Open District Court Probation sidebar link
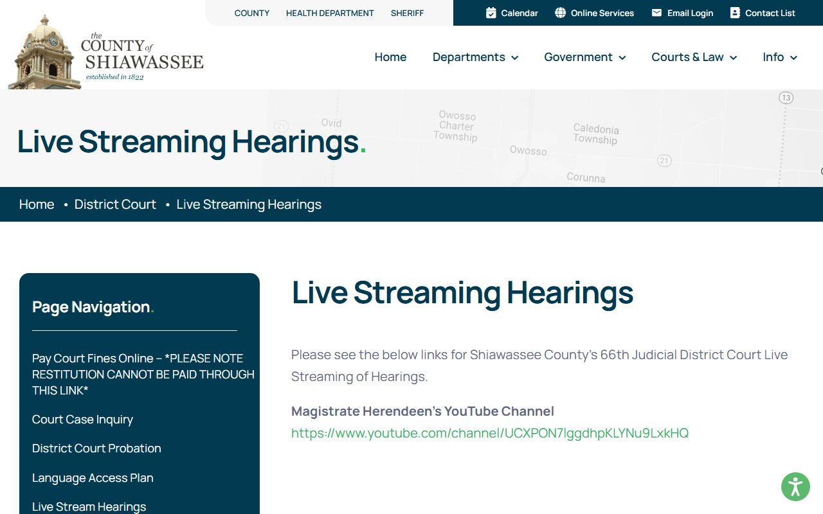The height and width of the screenshot is (514, 823). [x=96, y=448]
